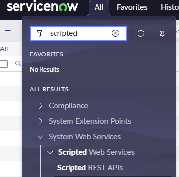This screenshot has height=177, width=179.
Task: Select the System Web Services label
Action: click(x=84, y=137)
